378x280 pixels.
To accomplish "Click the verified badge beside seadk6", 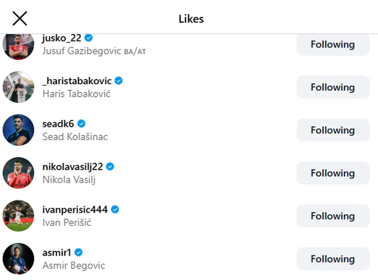I will (x=81, y=124).
